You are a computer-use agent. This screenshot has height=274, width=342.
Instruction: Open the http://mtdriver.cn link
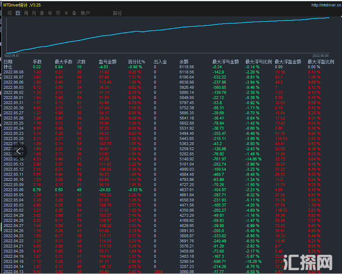326,5
